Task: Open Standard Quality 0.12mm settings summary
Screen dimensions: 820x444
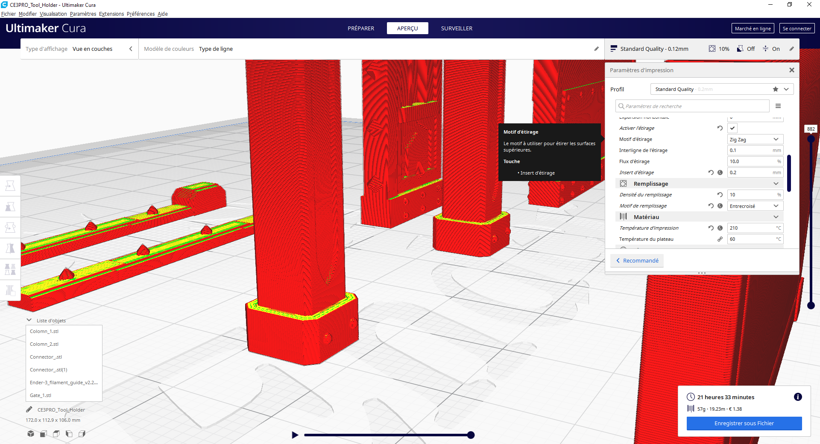Action: 702,49
